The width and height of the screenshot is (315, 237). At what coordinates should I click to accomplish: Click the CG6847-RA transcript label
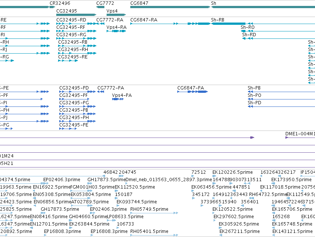pos(144,20)
